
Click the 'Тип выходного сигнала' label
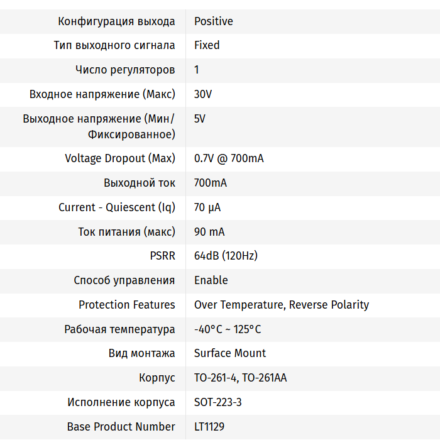coord(114,45)
